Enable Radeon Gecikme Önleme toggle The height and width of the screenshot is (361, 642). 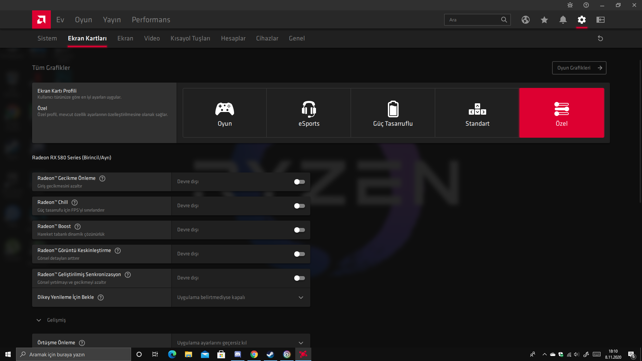(x=299, y=182)
